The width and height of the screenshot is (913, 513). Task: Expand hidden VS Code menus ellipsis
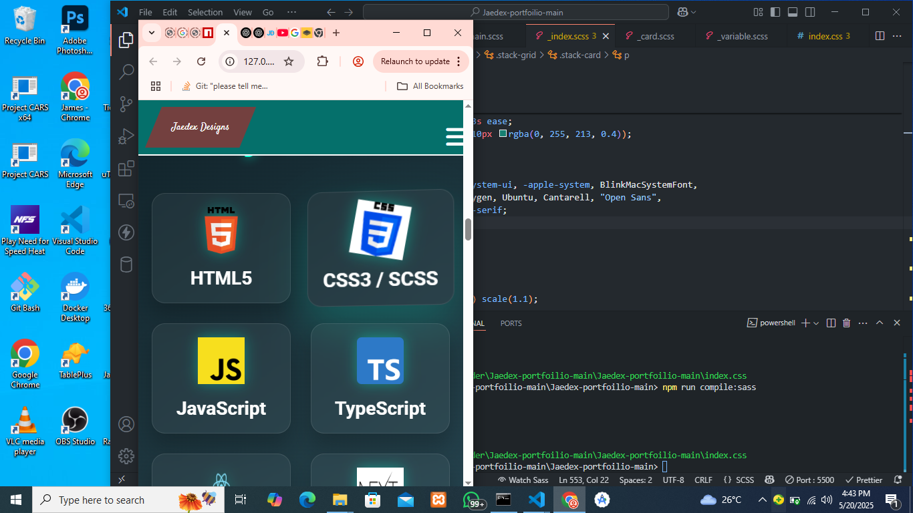(291, 12)
